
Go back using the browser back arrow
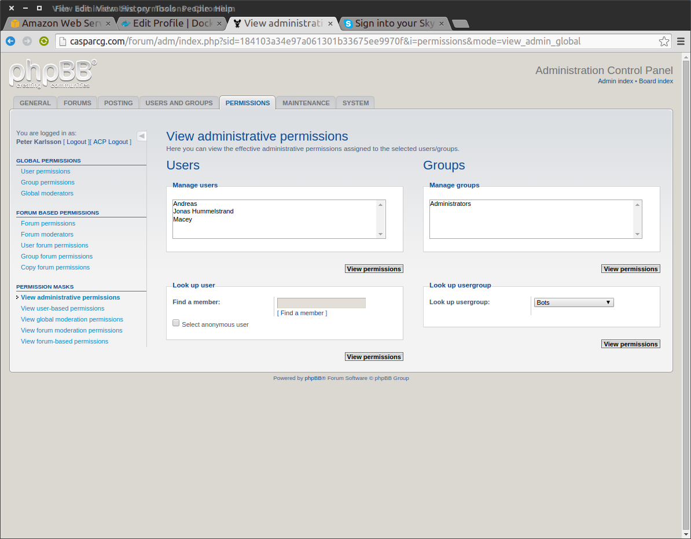10,41
